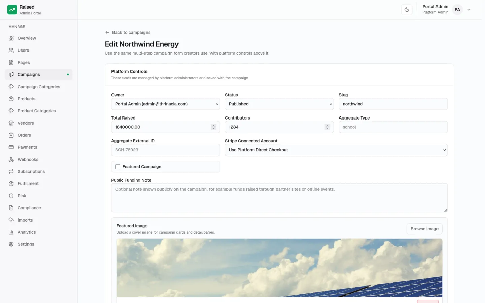Screen dimensions: 485x303
Task: Click the PA avatar circle
Action: pyautogui.click(x=457, y=10)
